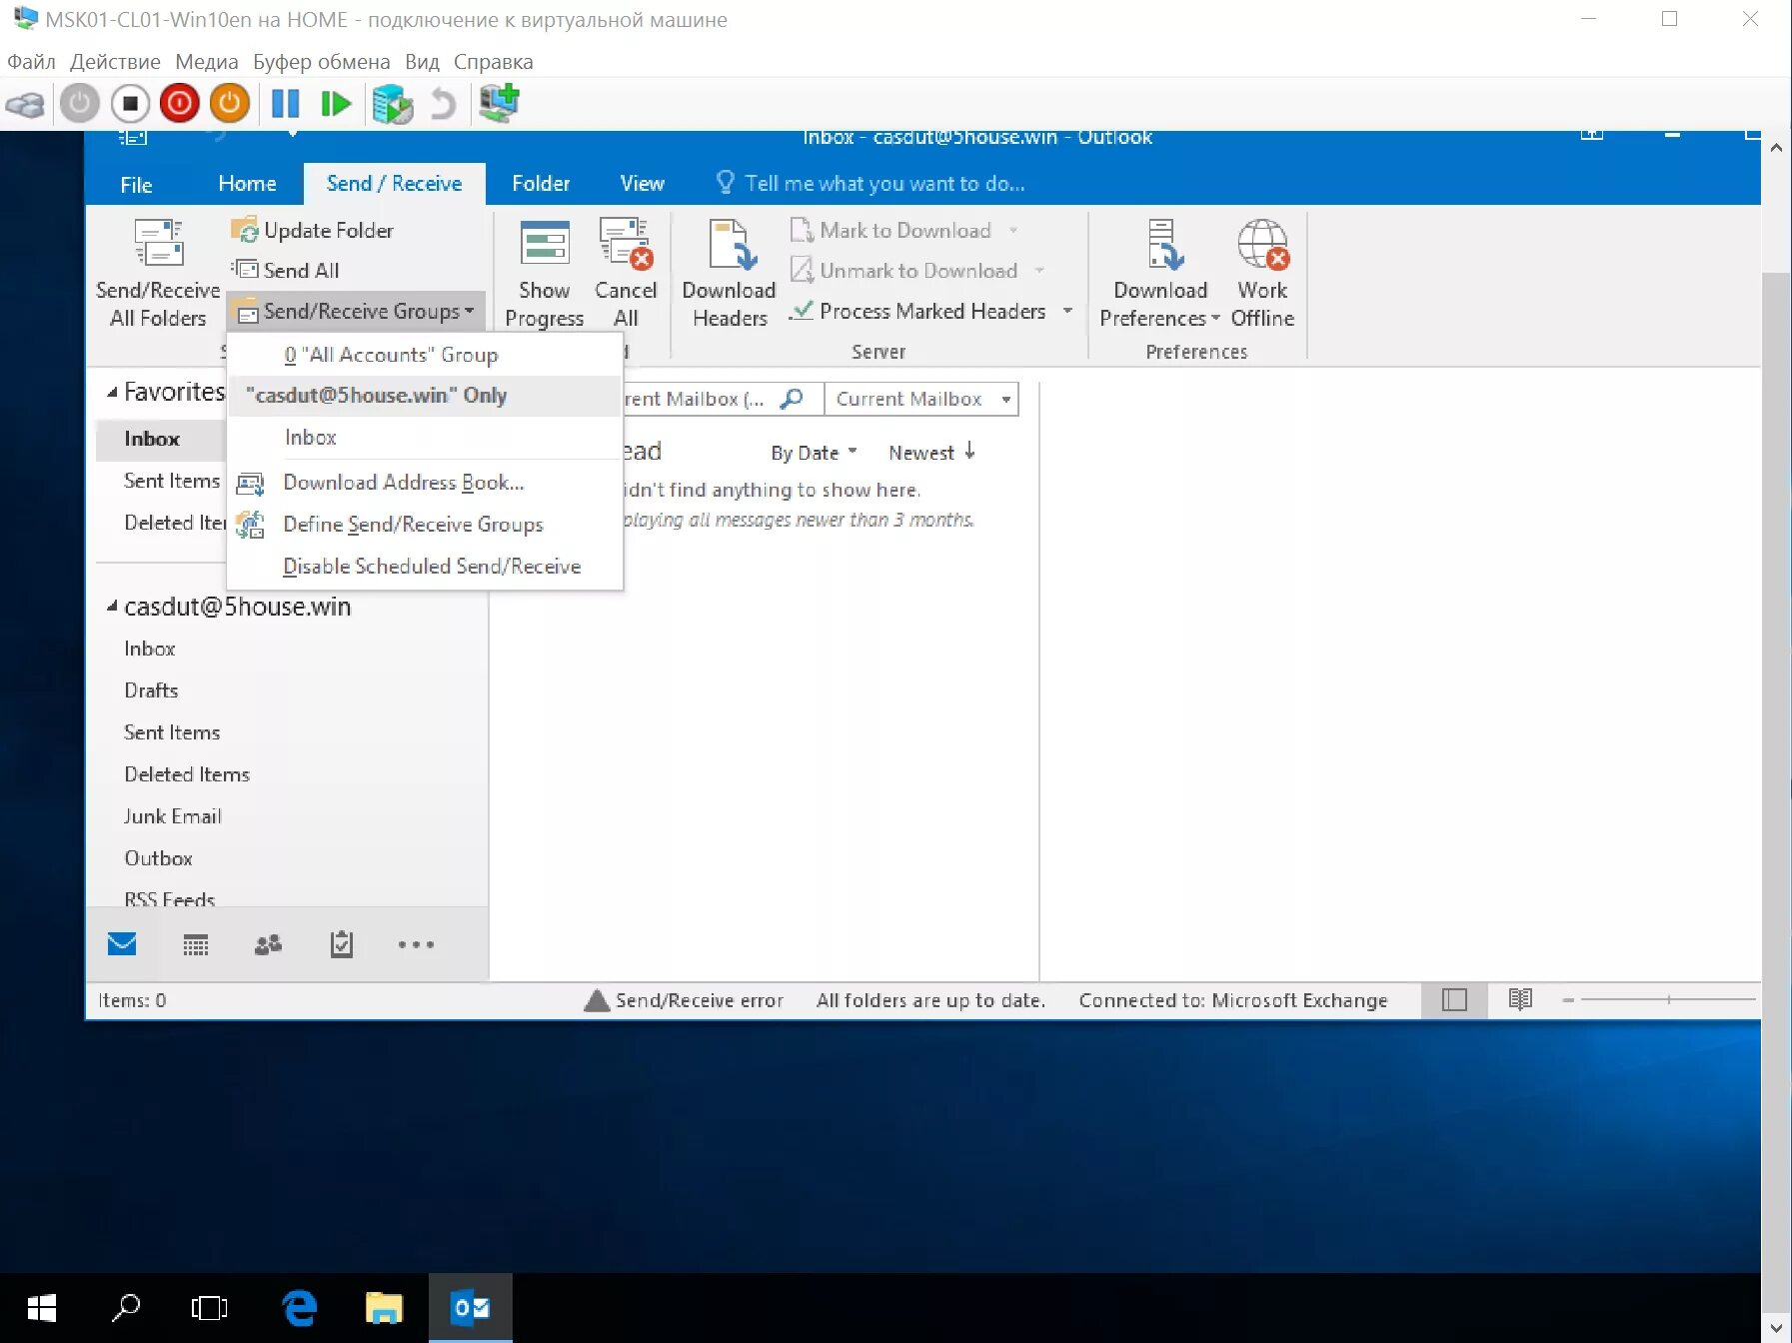Open the Current Mailbox dropdown
Viewport: 1792px width, 1343px height.
[x=920, y=398]
